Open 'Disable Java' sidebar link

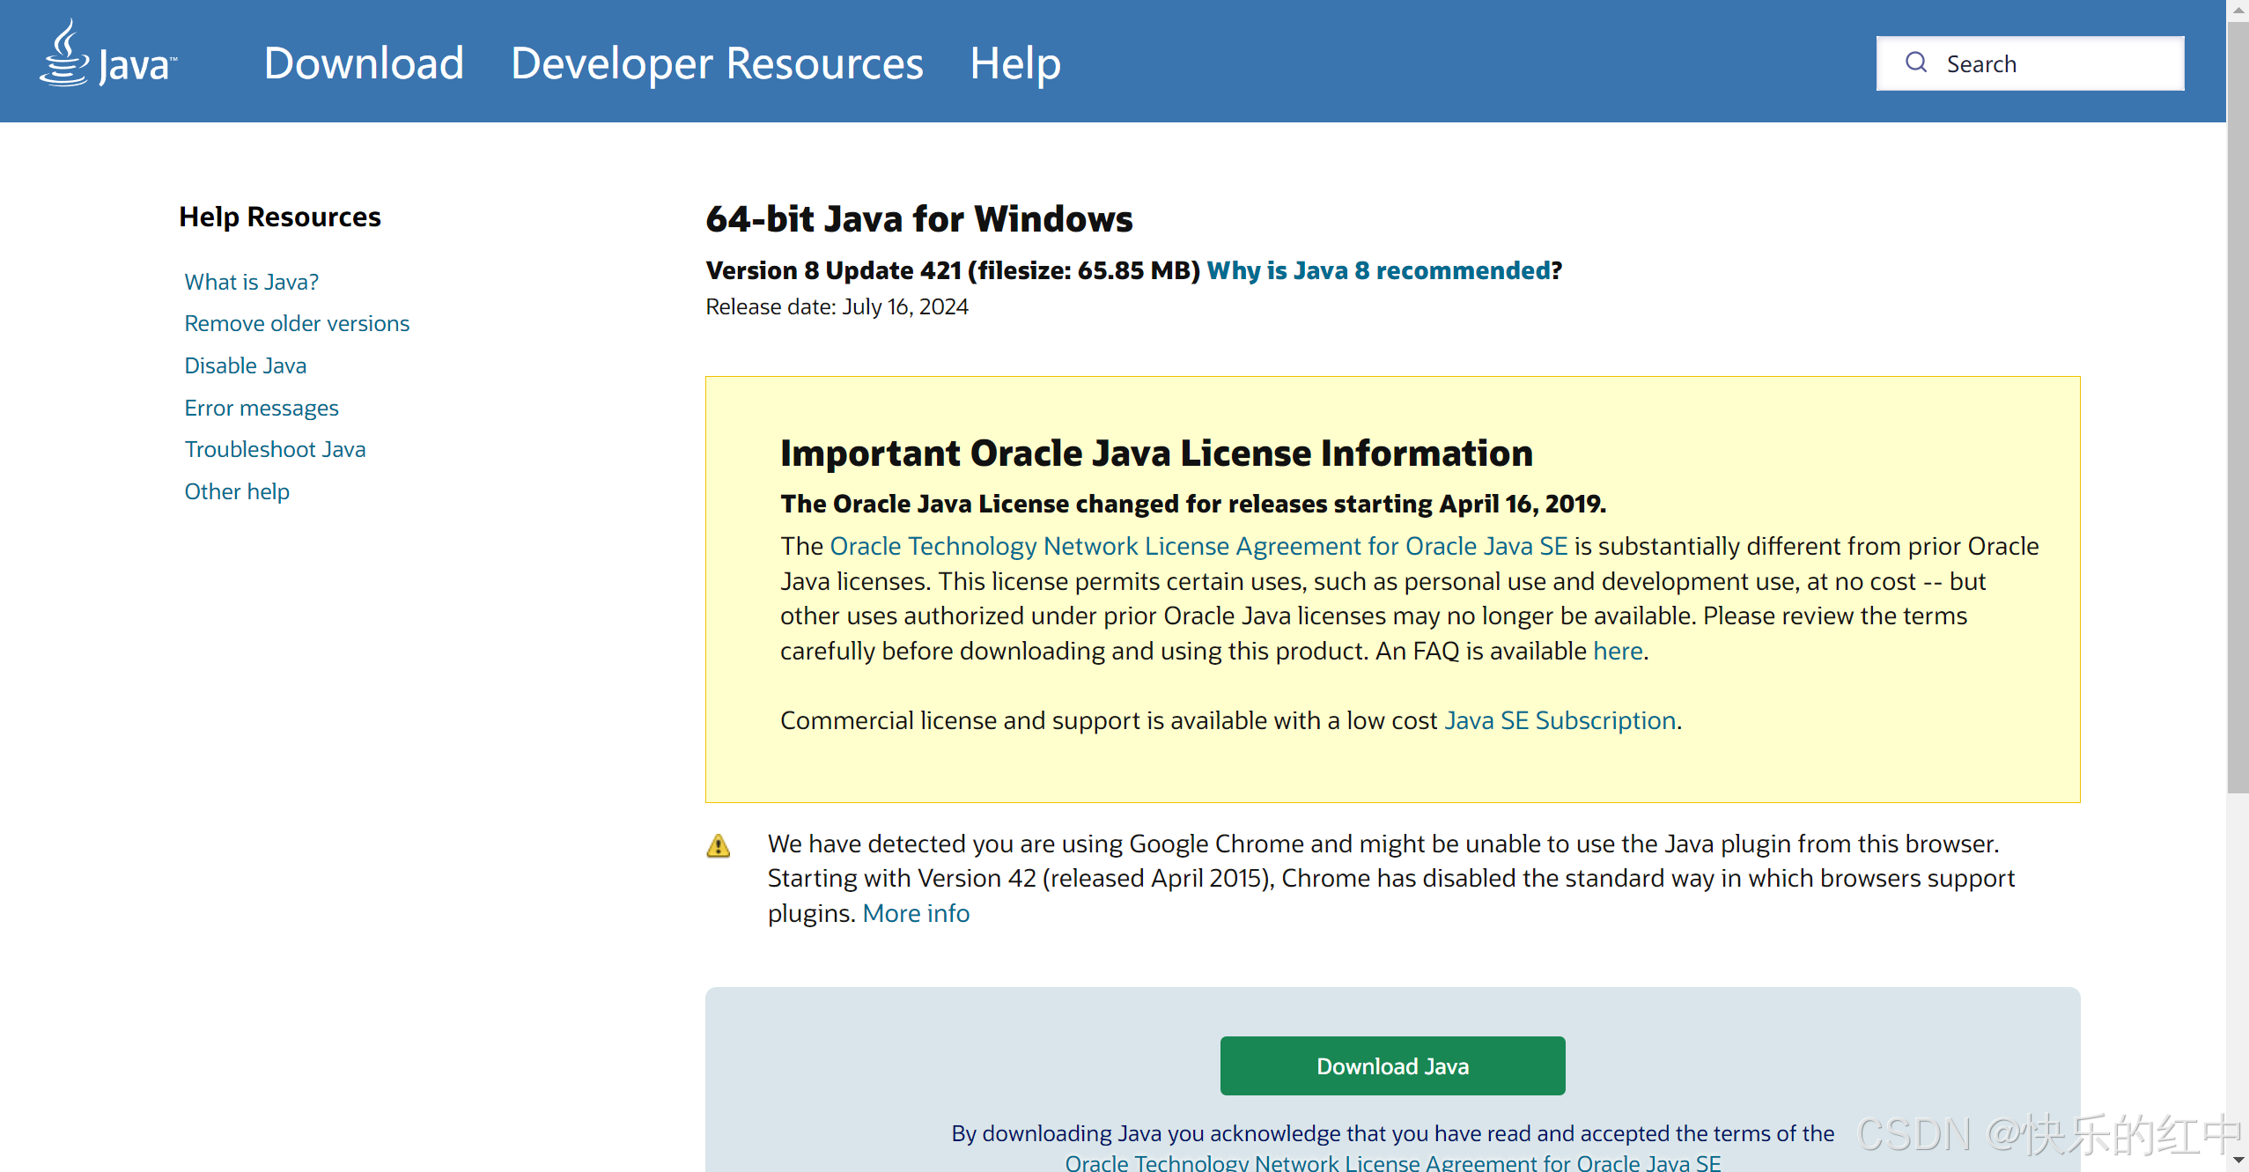pyautogui.click(x=245, y=365)
